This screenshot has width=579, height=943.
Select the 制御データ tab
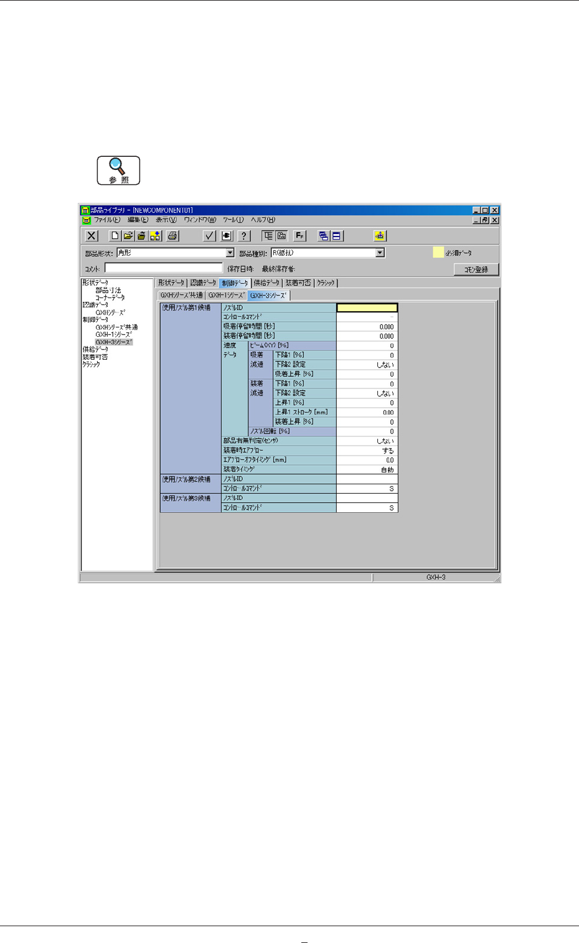coord(235,283)
